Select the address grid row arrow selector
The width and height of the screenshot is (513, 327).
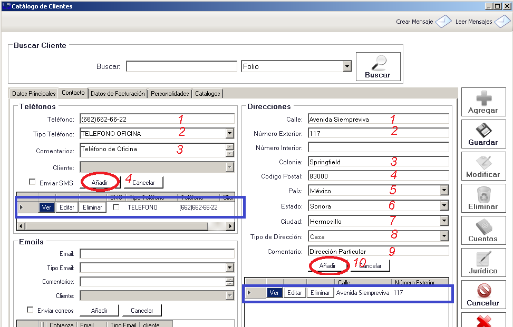coord(255,292)
